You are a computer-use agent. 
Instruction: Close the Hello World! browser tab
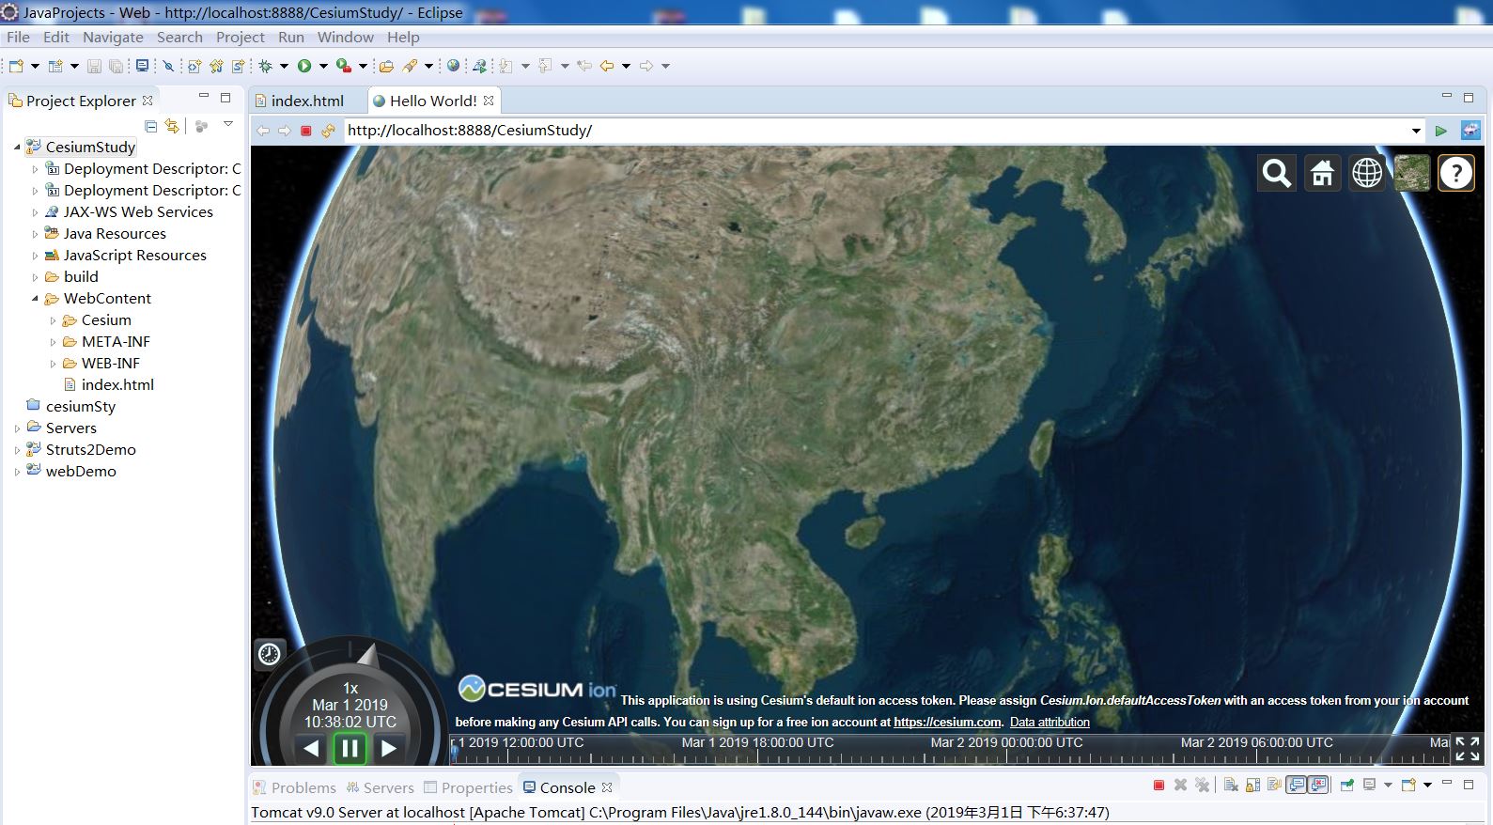point(489,101)
